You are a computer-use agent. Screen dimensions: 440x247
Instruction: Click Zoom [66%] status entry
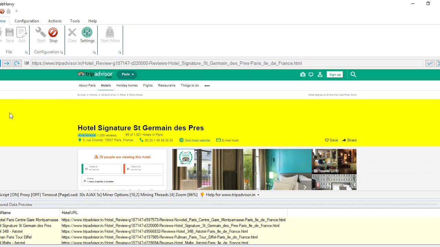[x=186, y=195]
